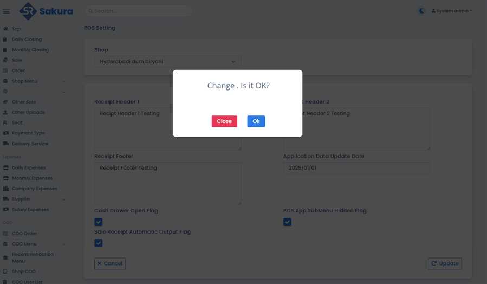Toggle dark mode moon icon

coord(422,11)
